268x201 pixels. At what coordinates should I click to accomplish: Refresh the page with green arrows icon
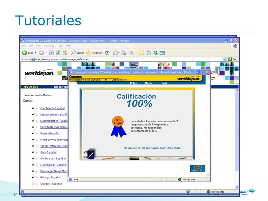point(58,53)
